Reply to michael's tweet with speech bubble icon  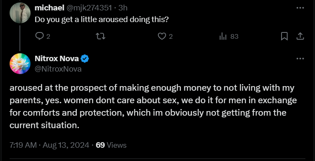39,36
